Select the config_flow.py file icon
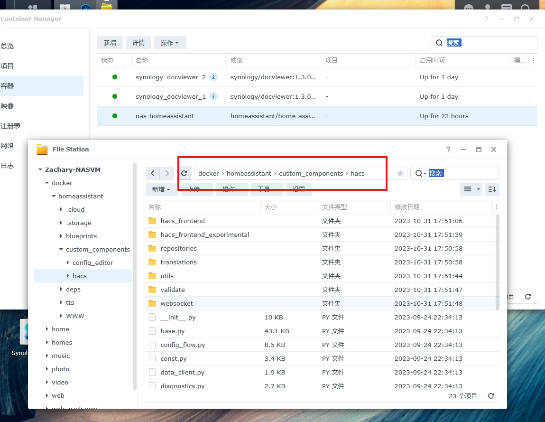The image size is (545, 422). pyautogui.click(x=152, y=345)
